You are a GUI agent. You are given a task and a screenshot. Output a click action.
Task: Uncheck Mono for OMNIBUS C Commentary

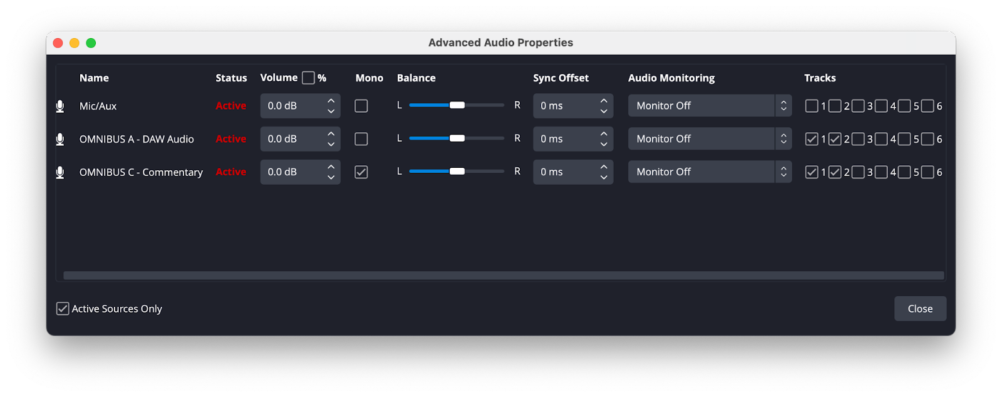(x=361, y=172)
